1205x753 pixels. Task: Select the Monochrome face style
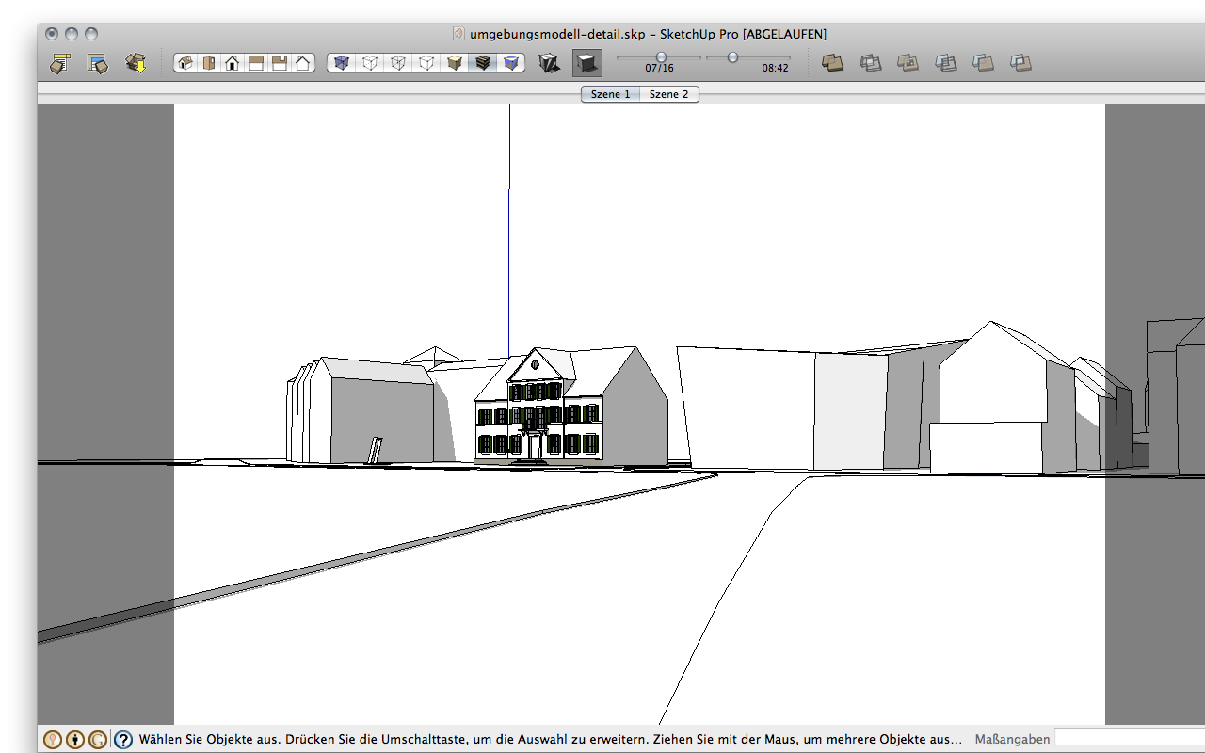(511, 63)
